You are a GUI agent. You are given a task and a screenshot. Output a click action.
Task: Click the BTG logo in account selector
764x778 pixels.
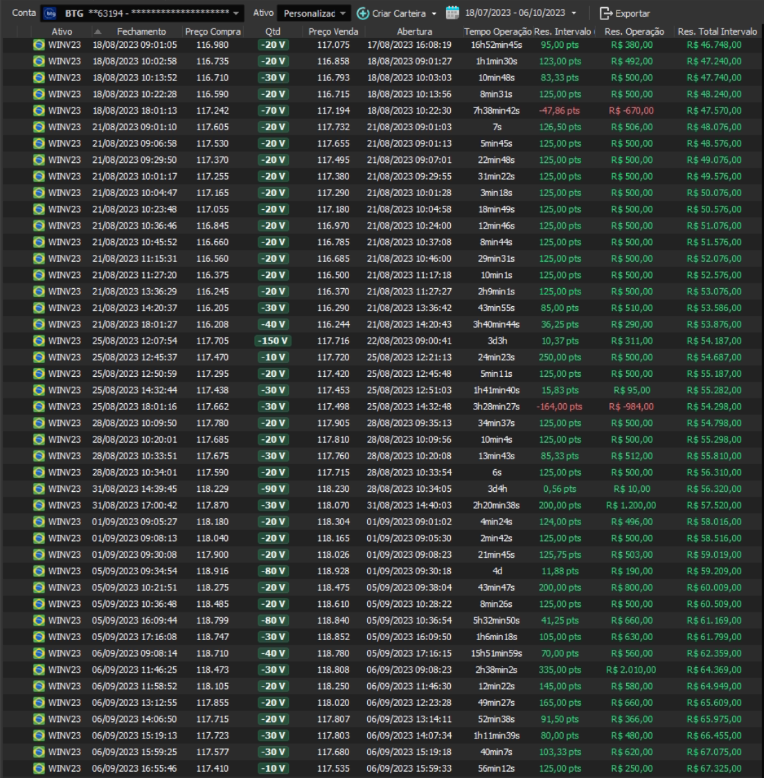pos(51,13)
